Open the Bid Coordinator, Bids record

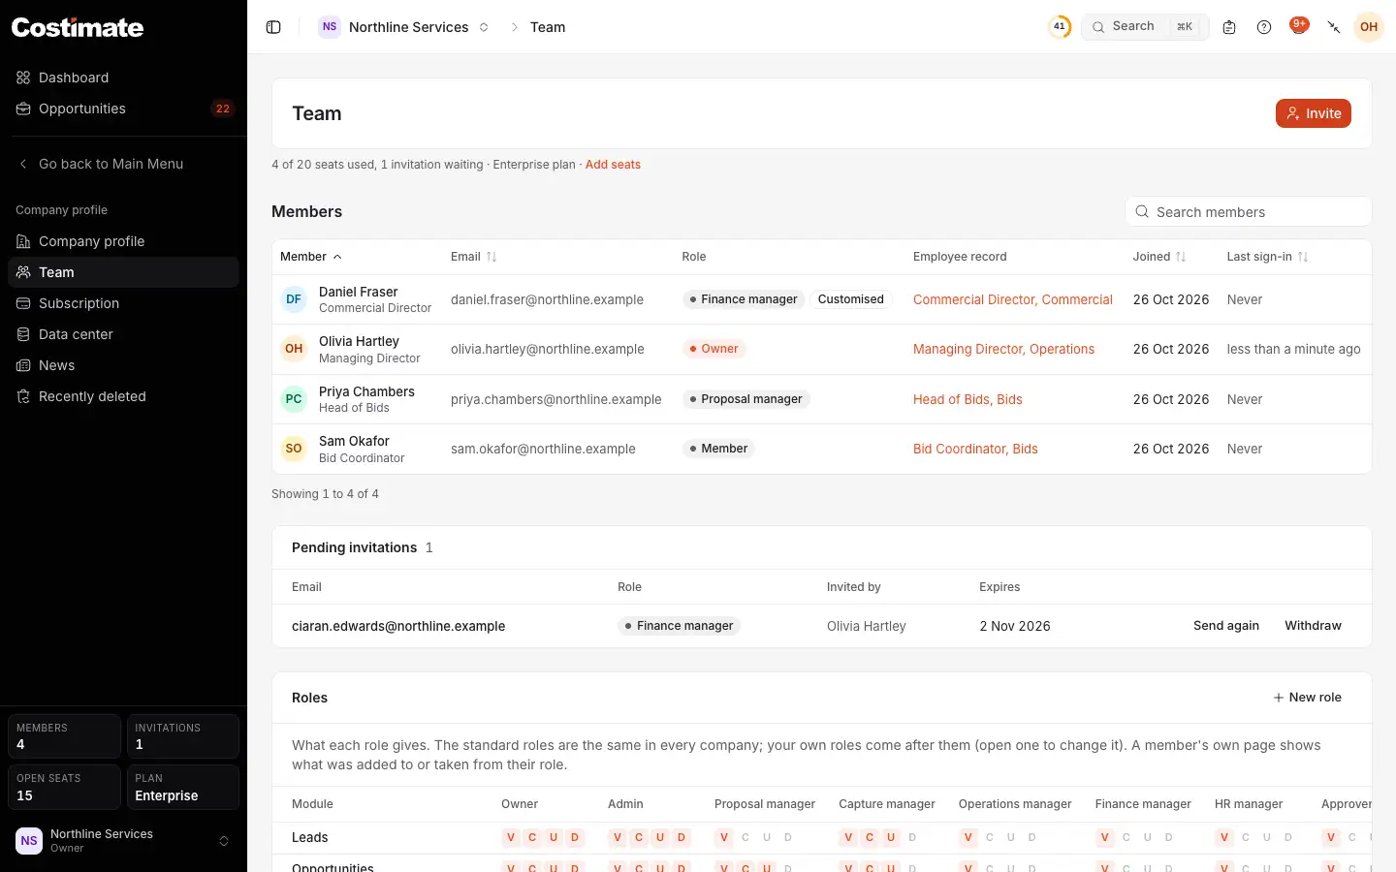coord(975,449)
